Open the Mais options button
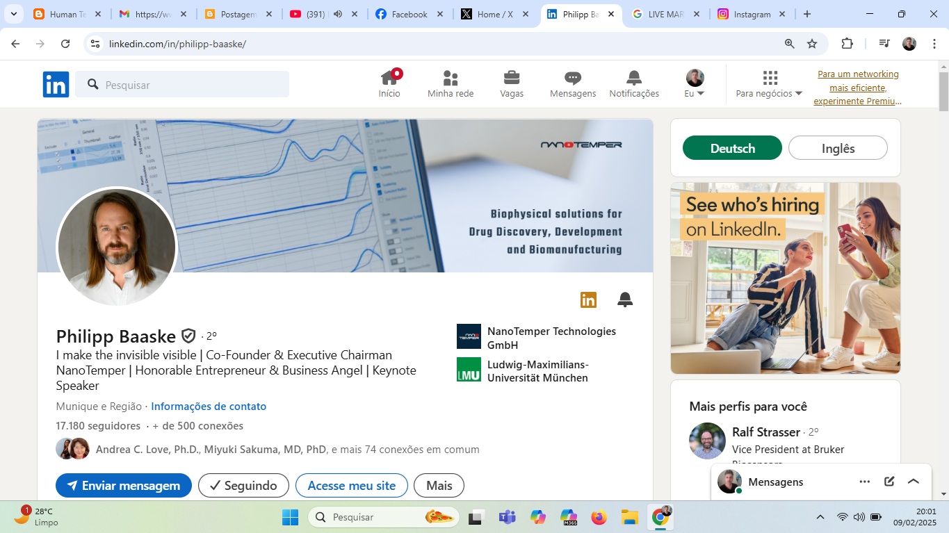 pyautogui.click(x=439, y=486)
